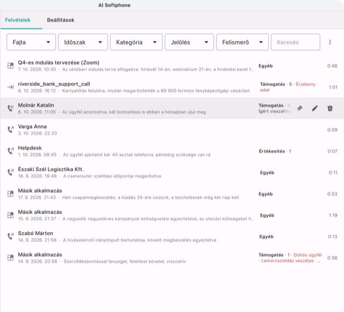The image size is (344, 312).
Task: Click the outgoing call icon beside Varga Anna
Action: [11, 129]
